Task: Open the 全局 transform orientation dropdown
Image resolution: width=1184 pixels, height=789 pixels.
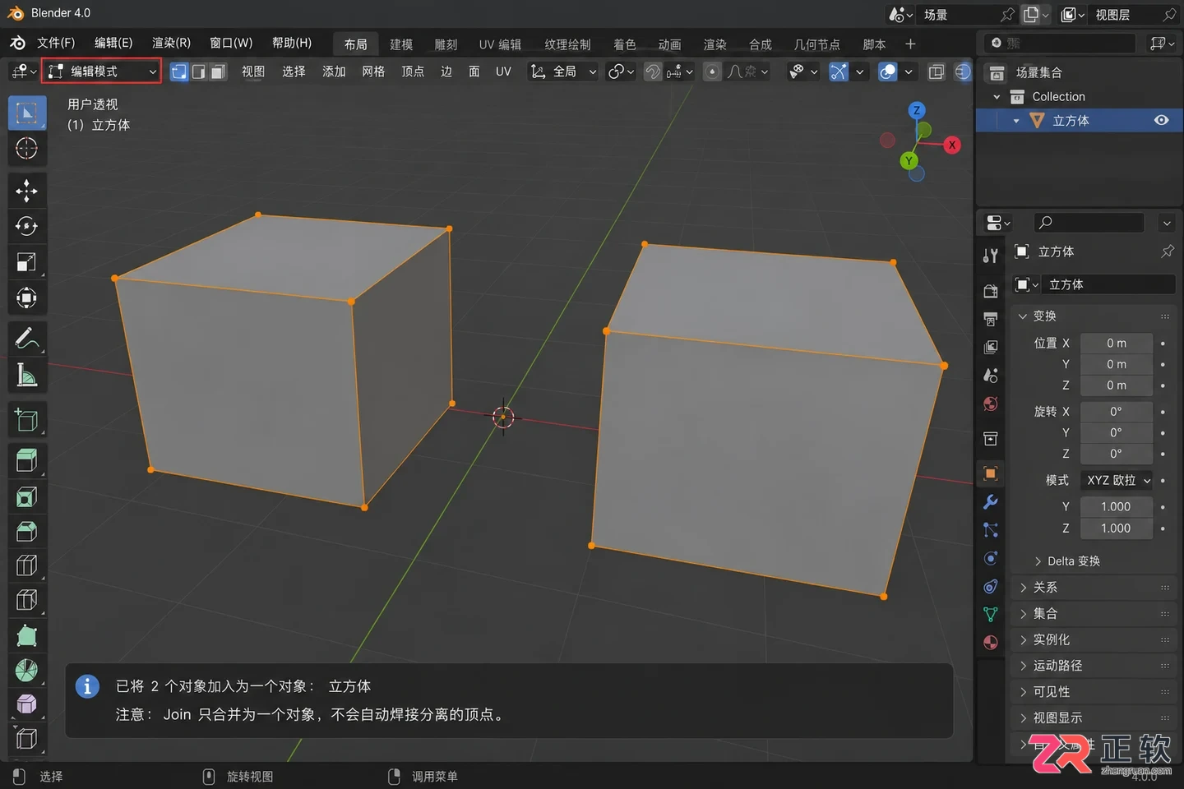Action: [x=563, y=72]
